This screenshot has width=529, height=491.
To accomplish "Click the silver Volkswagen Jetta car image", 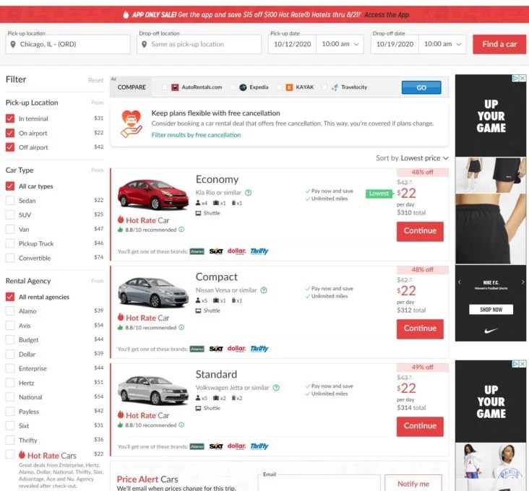I will [x=153, y=390].
